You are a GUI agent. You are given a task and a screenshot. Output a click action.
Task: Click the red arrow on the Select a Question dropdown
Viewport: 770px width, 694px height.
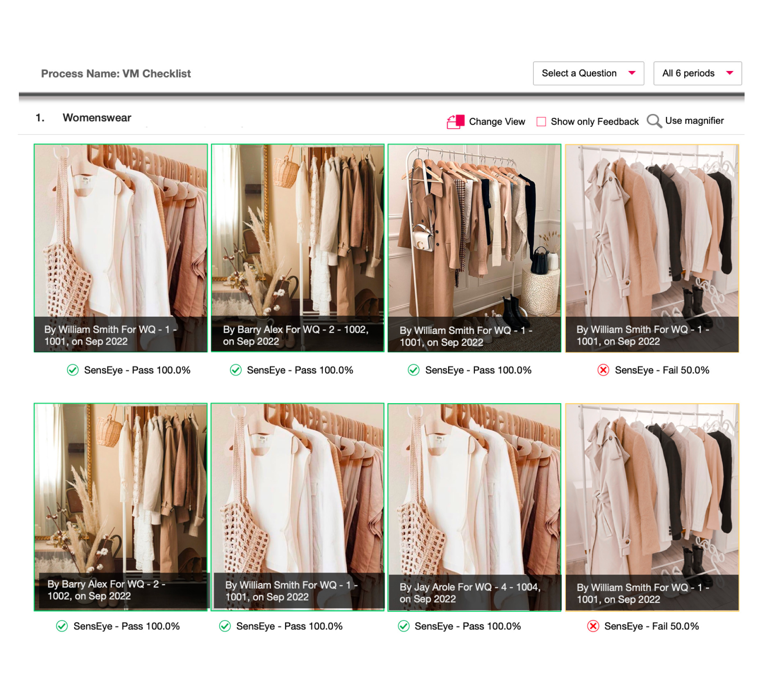pos(632,73)
